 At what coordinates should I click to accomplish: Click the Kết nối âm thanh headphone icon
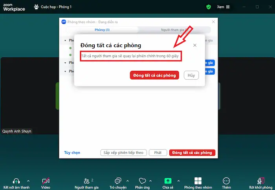tap(16, 181)
